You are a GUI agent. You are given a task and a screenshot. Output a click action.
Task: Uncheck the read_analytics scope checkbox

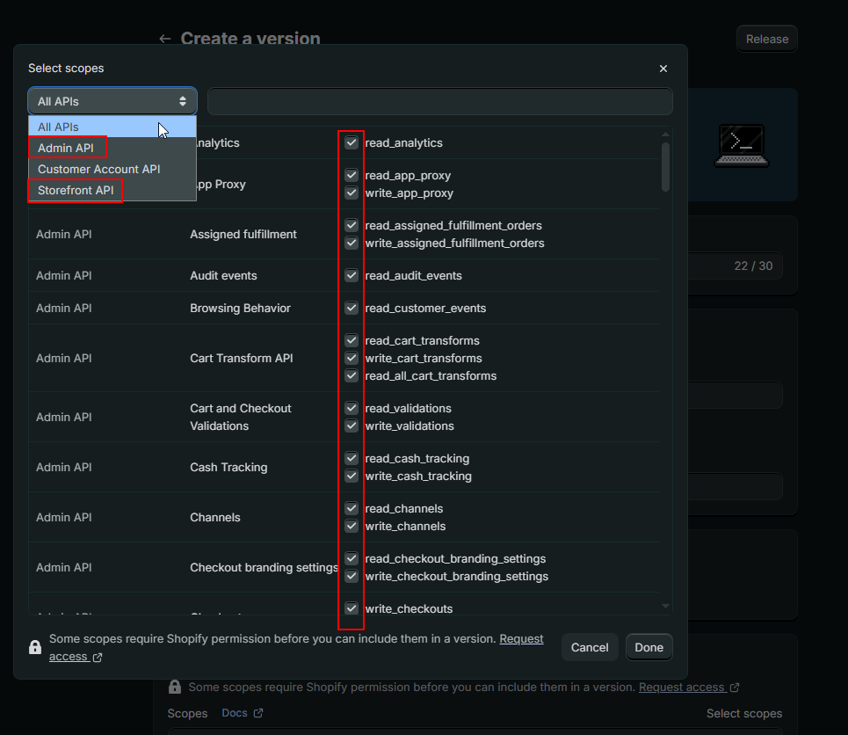click(352, 142)
